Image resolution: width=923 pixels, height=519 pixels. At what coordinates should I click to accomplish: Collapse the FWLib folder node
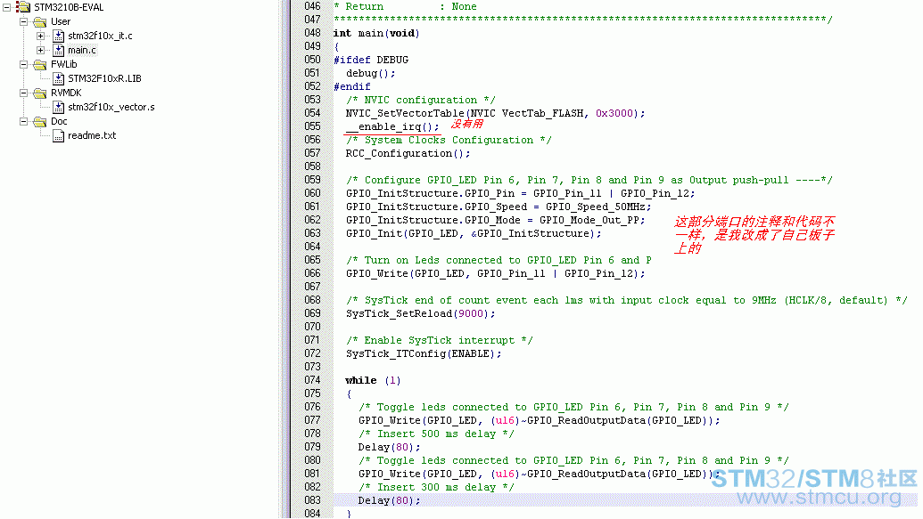(23, 65)
